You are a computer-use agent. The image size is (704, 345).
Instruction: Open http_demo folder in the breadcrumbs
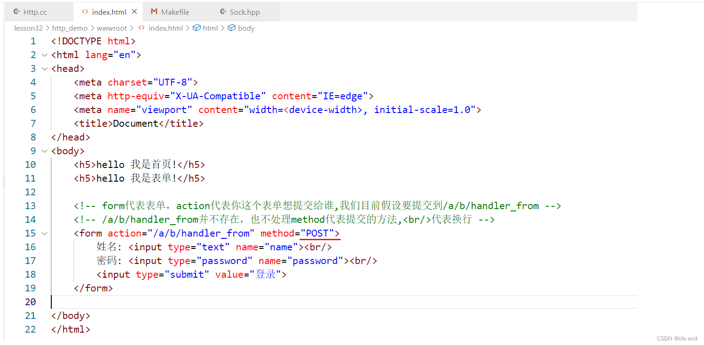click(70, 28)
